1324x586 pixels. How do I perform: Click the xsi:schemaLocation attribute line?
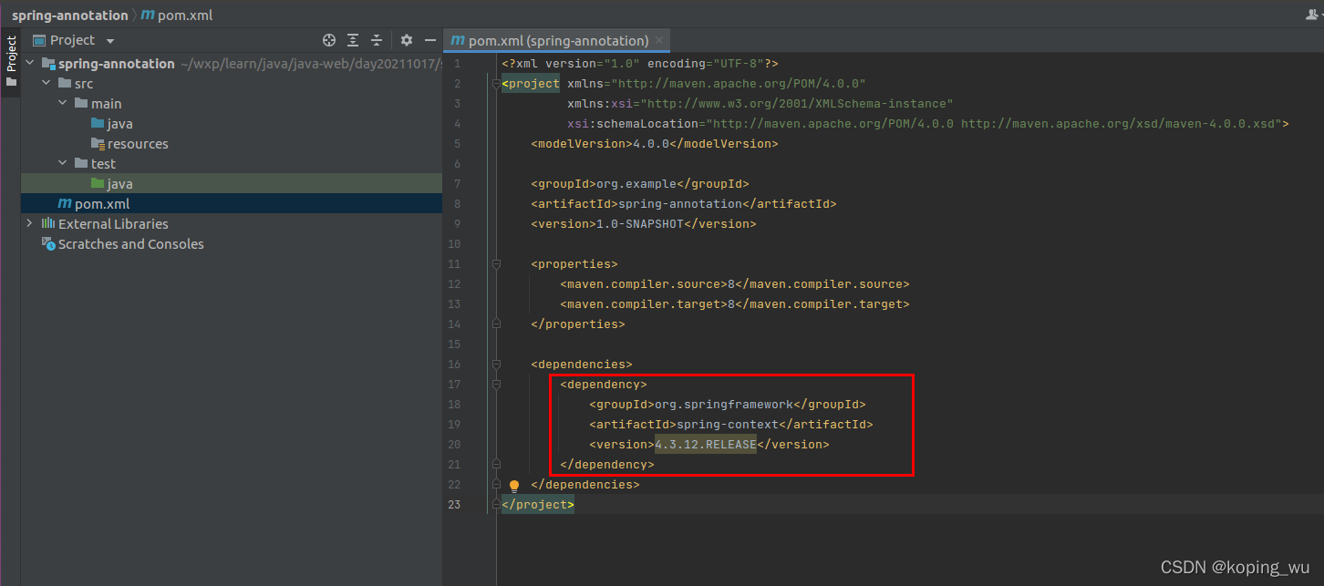tap(927, 124)
